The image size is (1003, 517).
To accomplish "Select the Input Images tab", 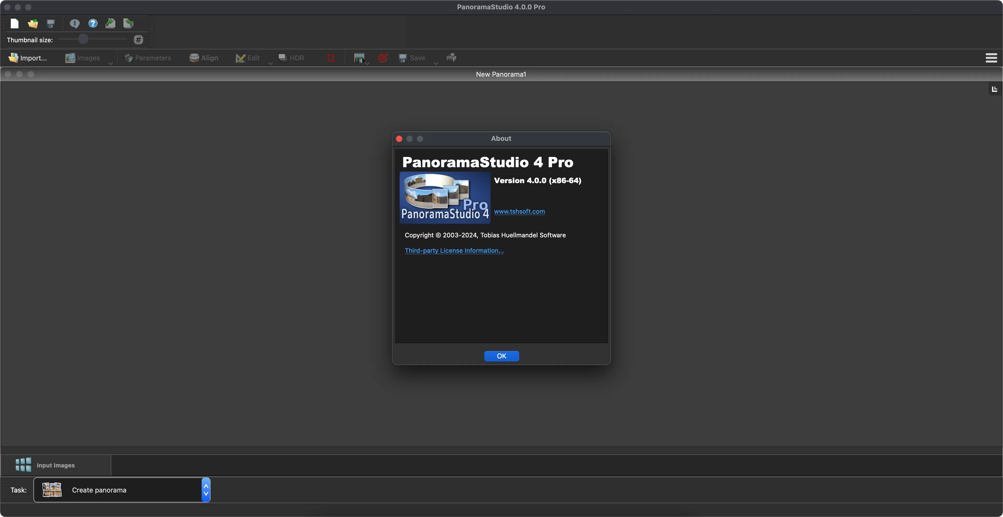I will (x=56, y=465).
